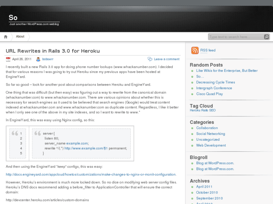This screenshot has height=204, width=273.
Task: Open the orange RSS feed icon
Action: [195, 51]
